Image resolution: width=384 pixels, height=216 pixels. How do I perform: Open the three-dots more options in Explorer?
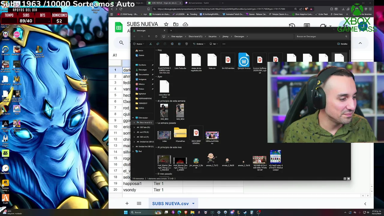pyautogui.click(x=224, y=44)
